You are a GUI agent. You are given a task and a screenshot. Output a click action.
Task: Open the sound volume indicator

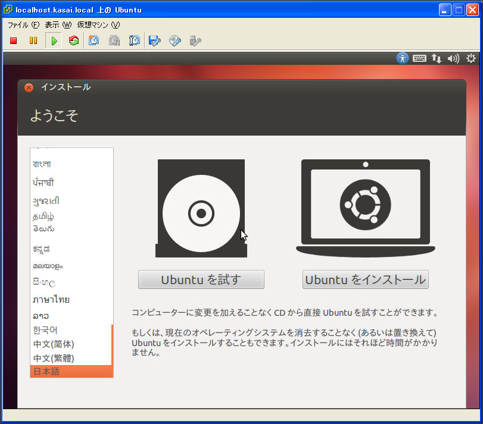pyautogui.click(x=453, y=58)
